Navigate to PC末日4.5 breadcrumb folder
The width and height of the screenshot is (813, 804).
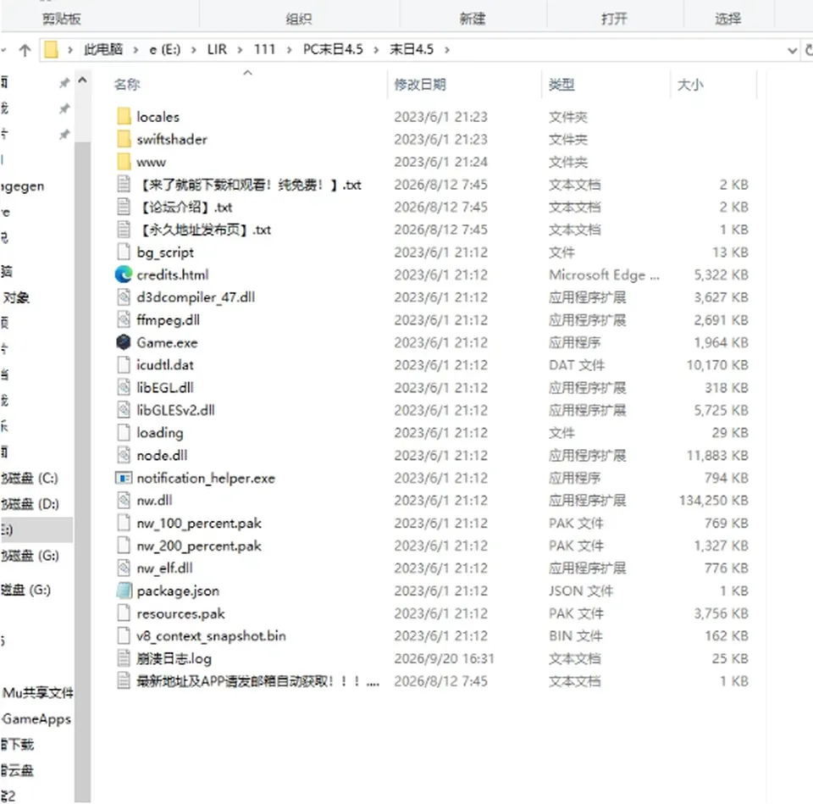[x=333, y=50]
